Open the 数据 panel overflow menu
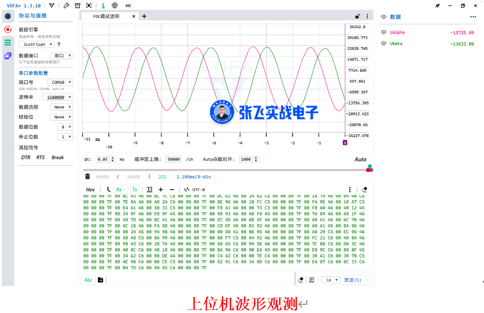This screenshot has width=484, height=313. pyautogui.click(x=473, y=17)
